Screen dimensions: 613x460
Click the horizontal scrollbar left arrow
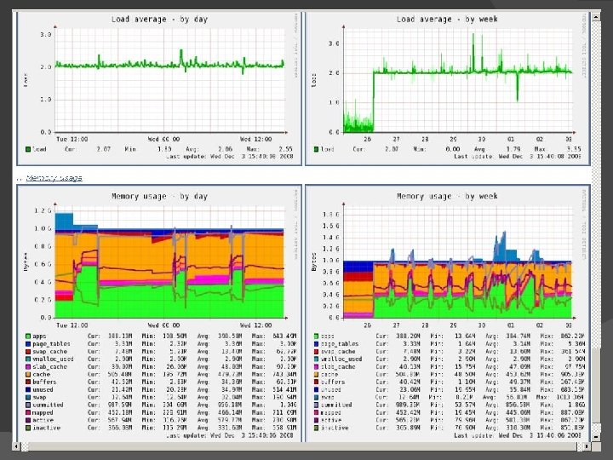(16, 446)
